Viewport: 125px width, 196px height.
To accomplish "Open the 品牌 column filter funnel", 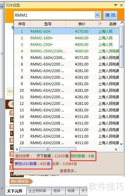I will pyautogui.click(x=100, y=24).
